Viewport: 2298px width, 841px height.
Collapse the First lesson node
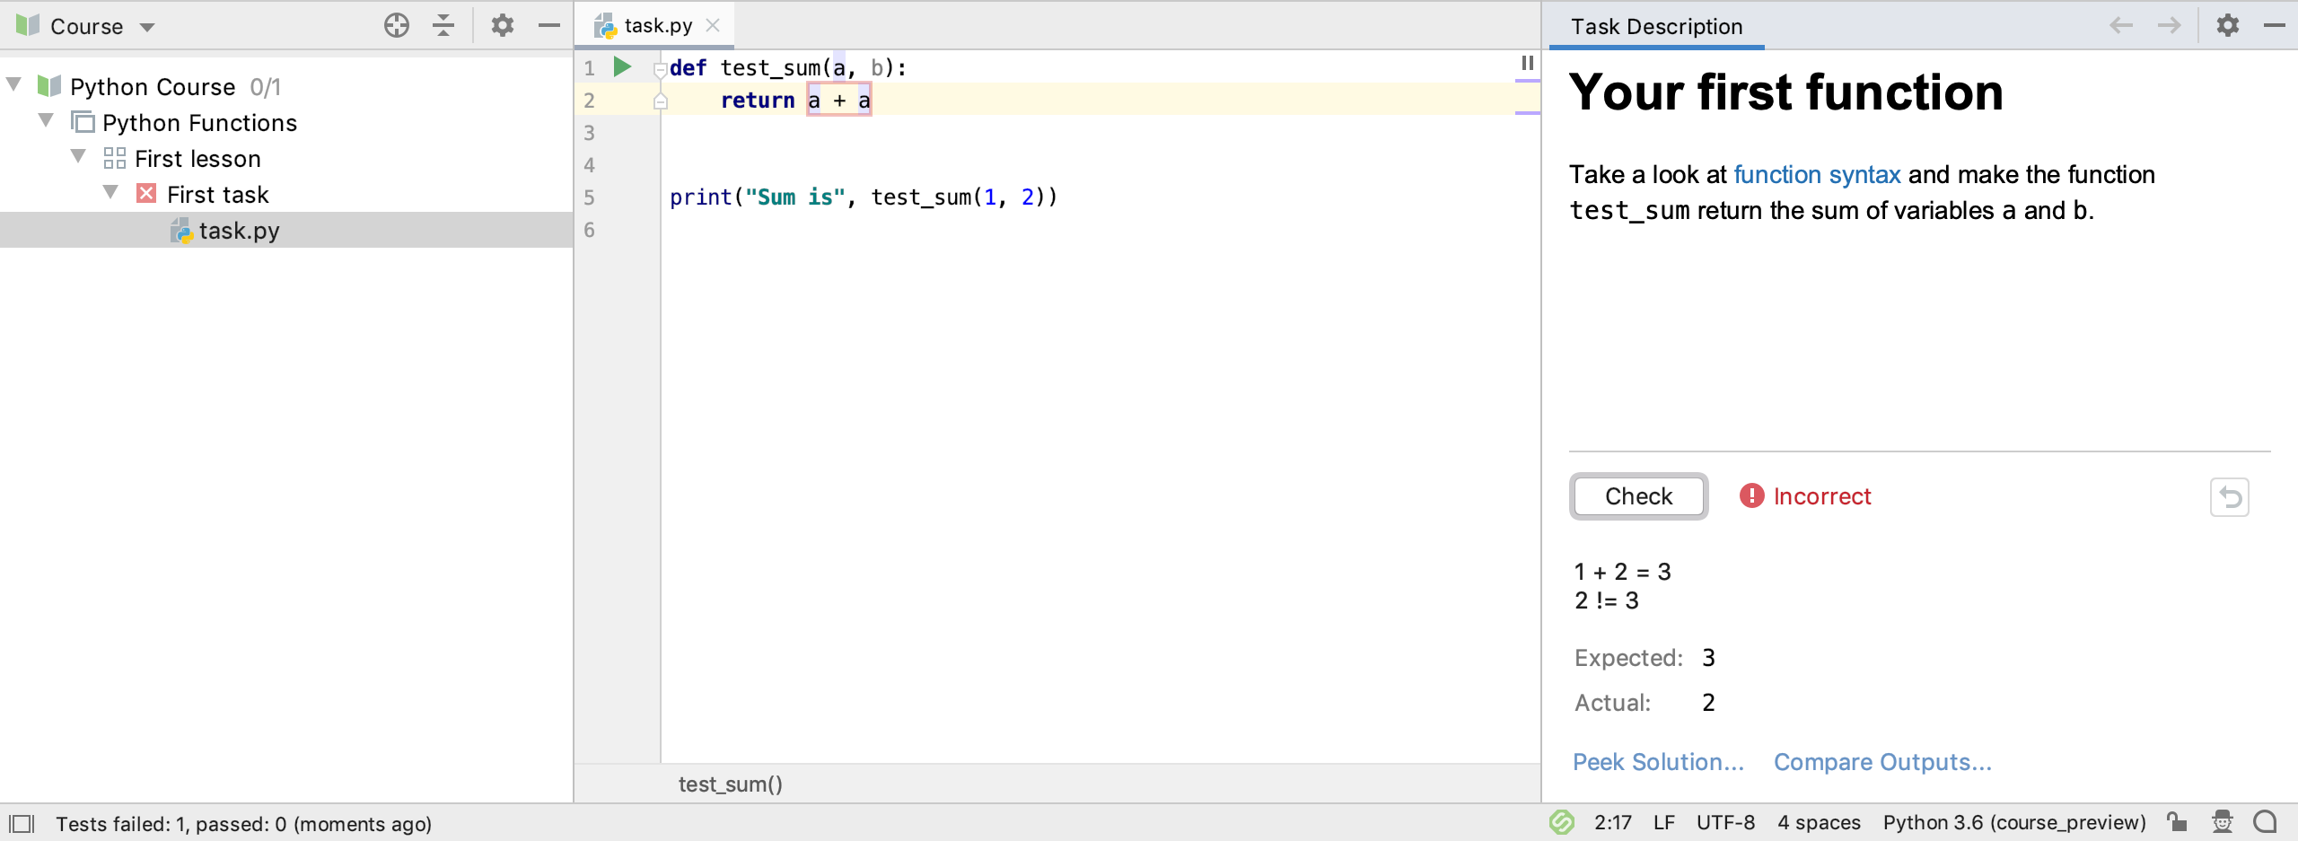(x=78, y=156)
